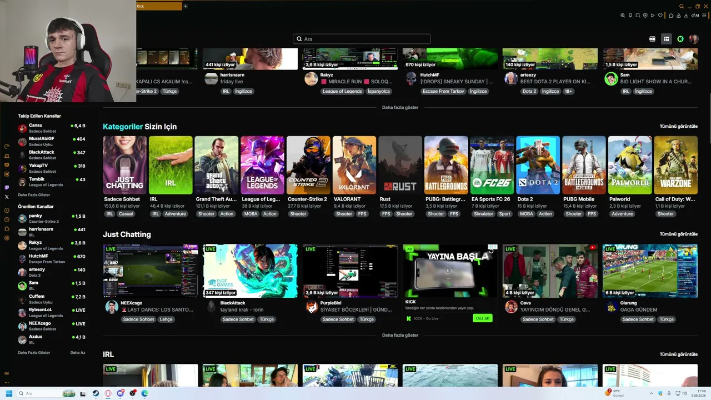Click the zoom magnifier icon in toolbar
The height and width of the screenshot is (400, 711).
click(623, 16)
